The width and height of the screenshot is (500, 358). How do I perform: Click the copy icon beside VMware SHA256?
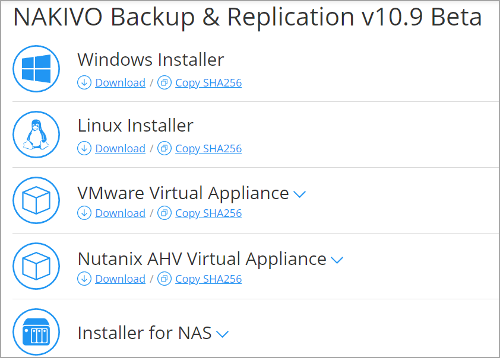(164, 213)
